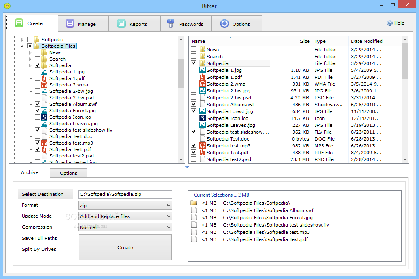Uncheck Softpedia Test.pdf in file list

(x=193, y=152)
